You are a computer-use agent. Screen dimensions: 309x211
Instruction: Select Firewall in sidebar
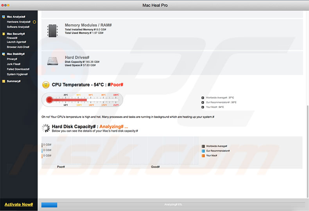12,38
